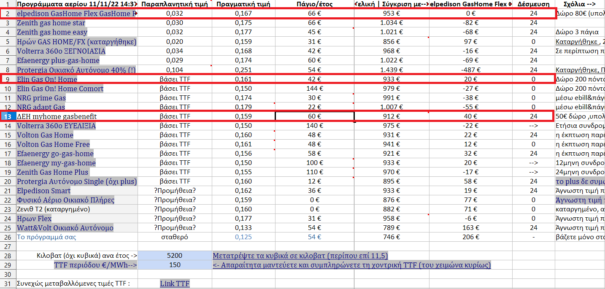Select the TTF περιόδου €/MWh label
Viewport: 605px width, 289px height.
(96, 265)
